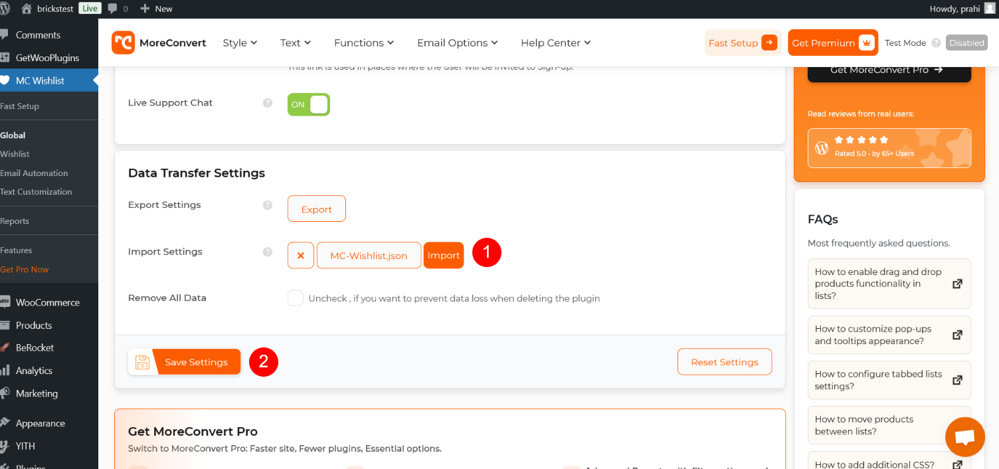Click the help icon for Export Settings
This screenshot has width=999, height=469.
(x=268, y=205)
